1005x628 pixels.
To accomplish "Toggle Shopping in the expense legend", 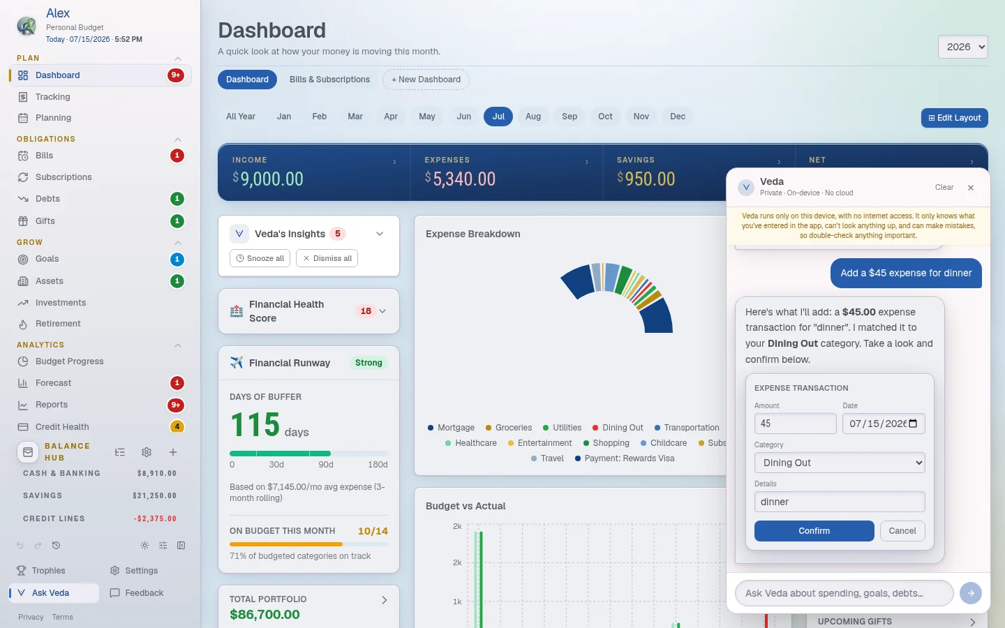I will (606, 443).
